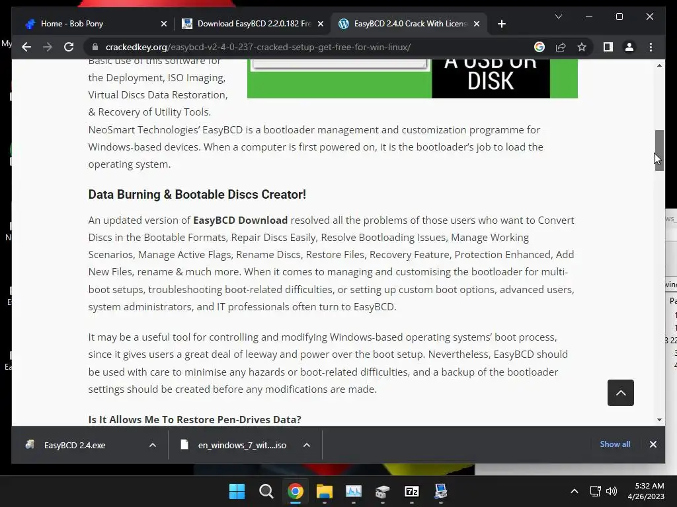The width and height of the screenshot is (677, 507).
Task: Open performance monitor taskbar icon
Action: click(x=354, y=491)
